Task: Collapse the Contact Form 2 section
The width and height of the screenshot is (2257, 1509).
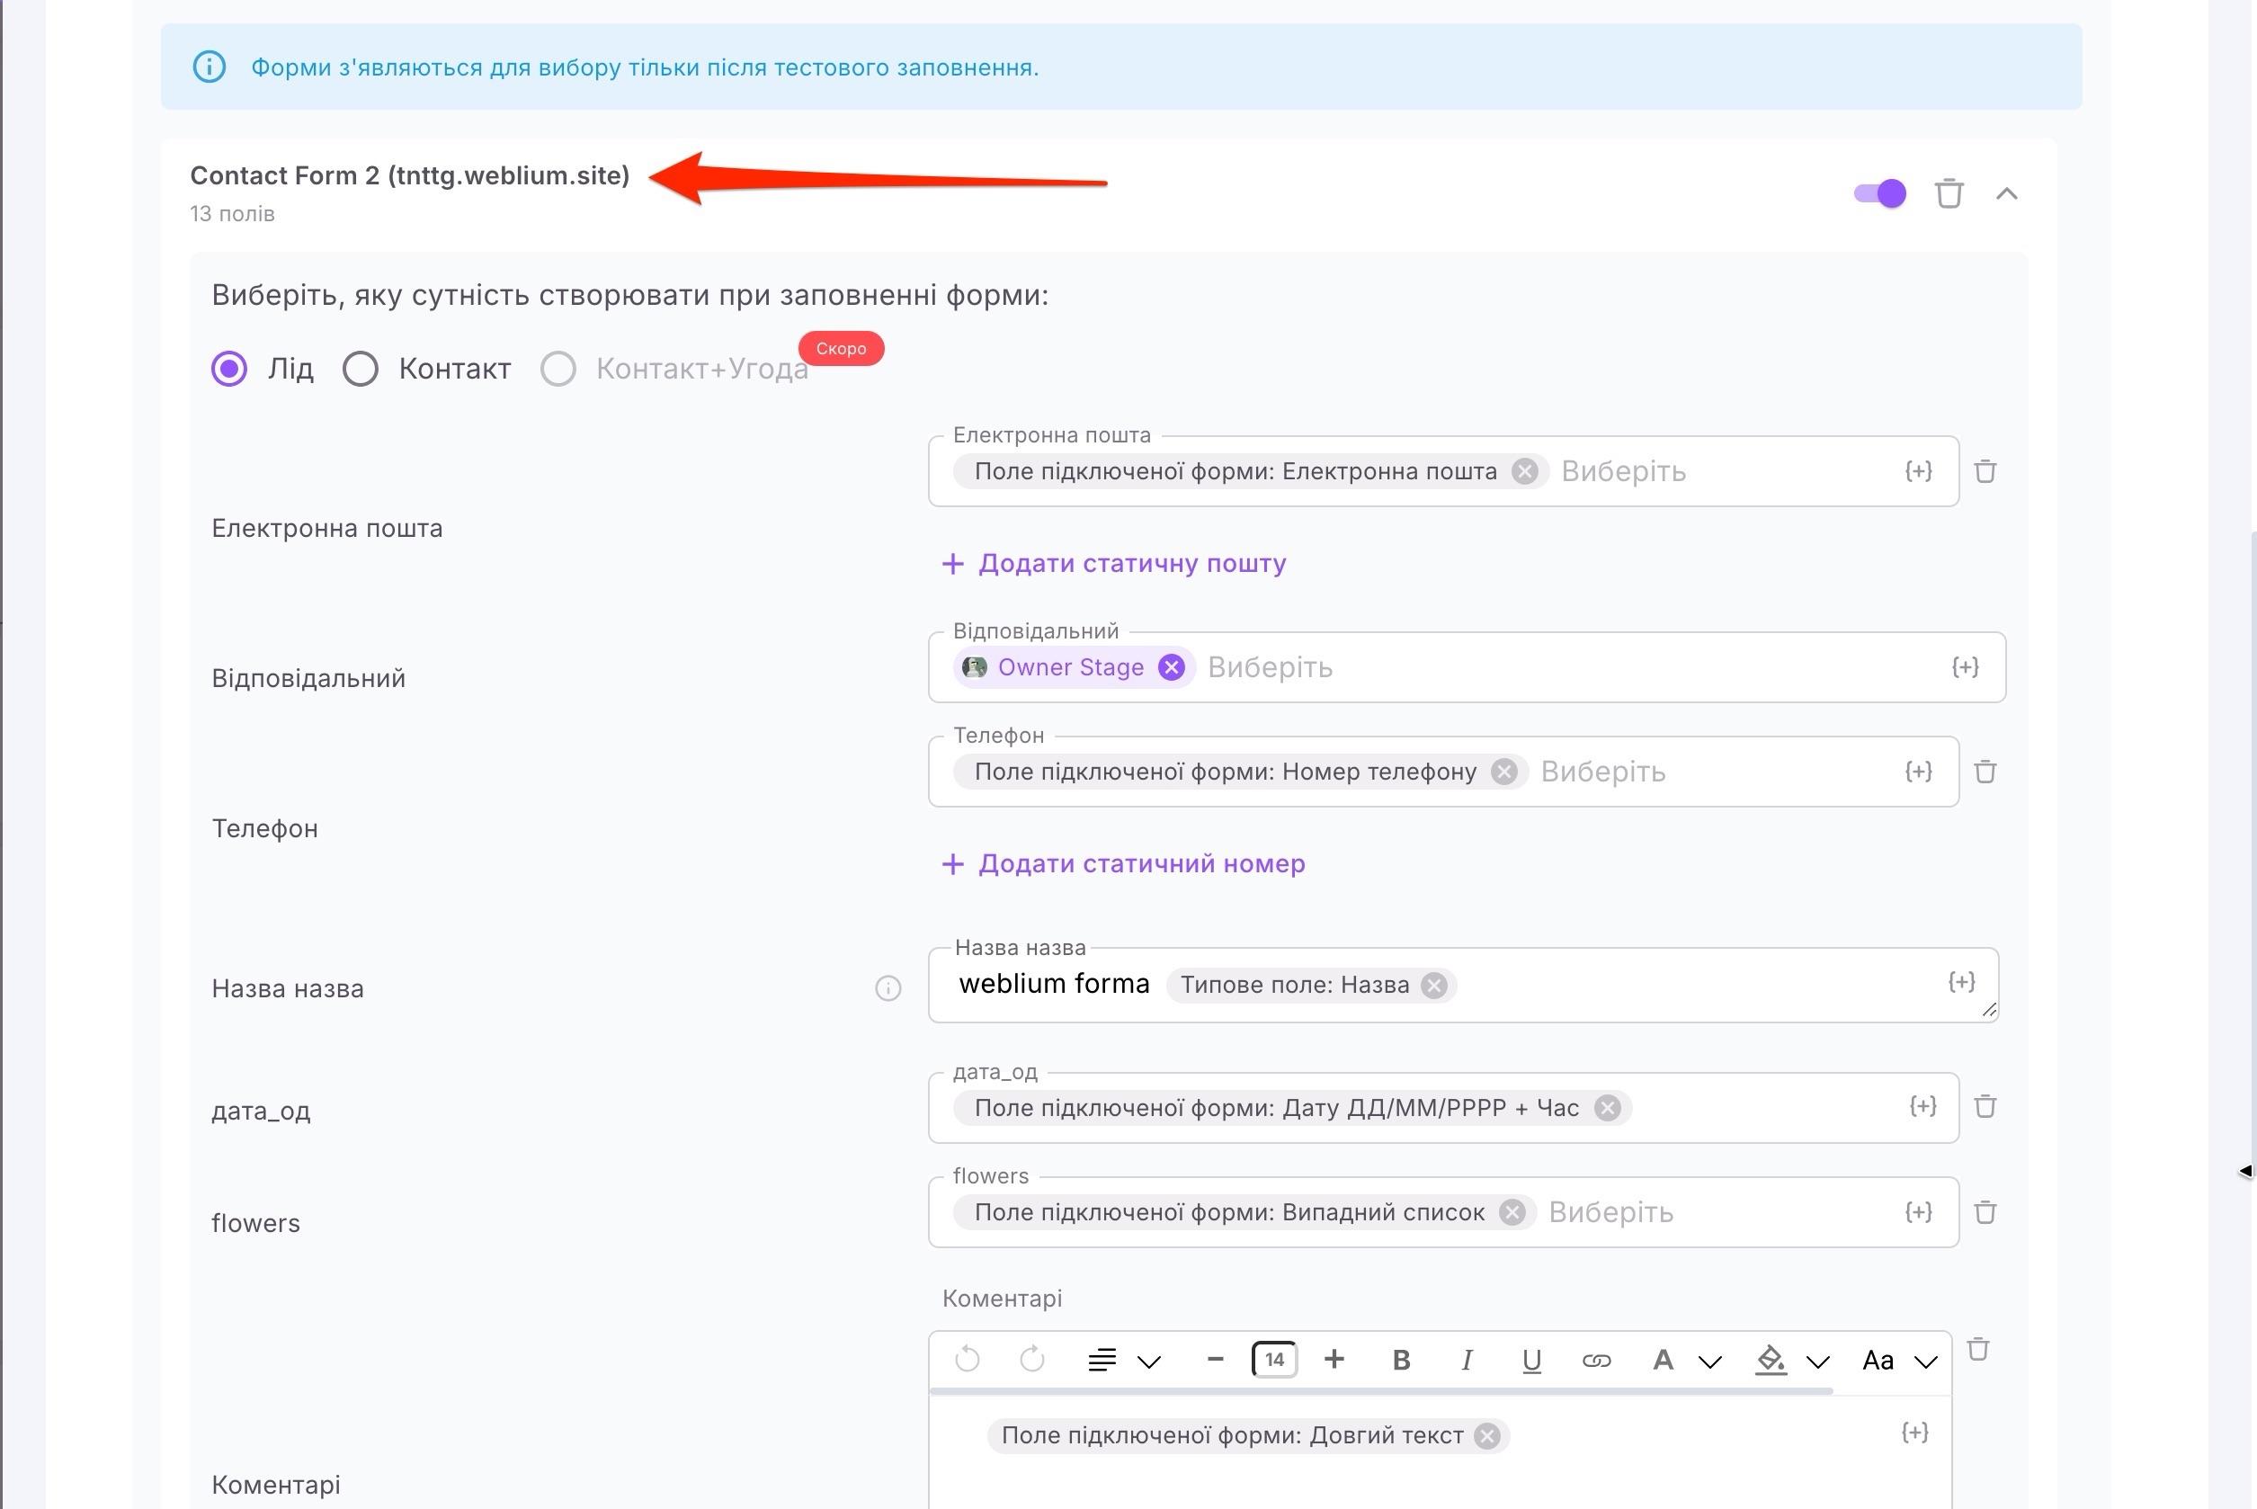Action: click(x=2006, y=193)
